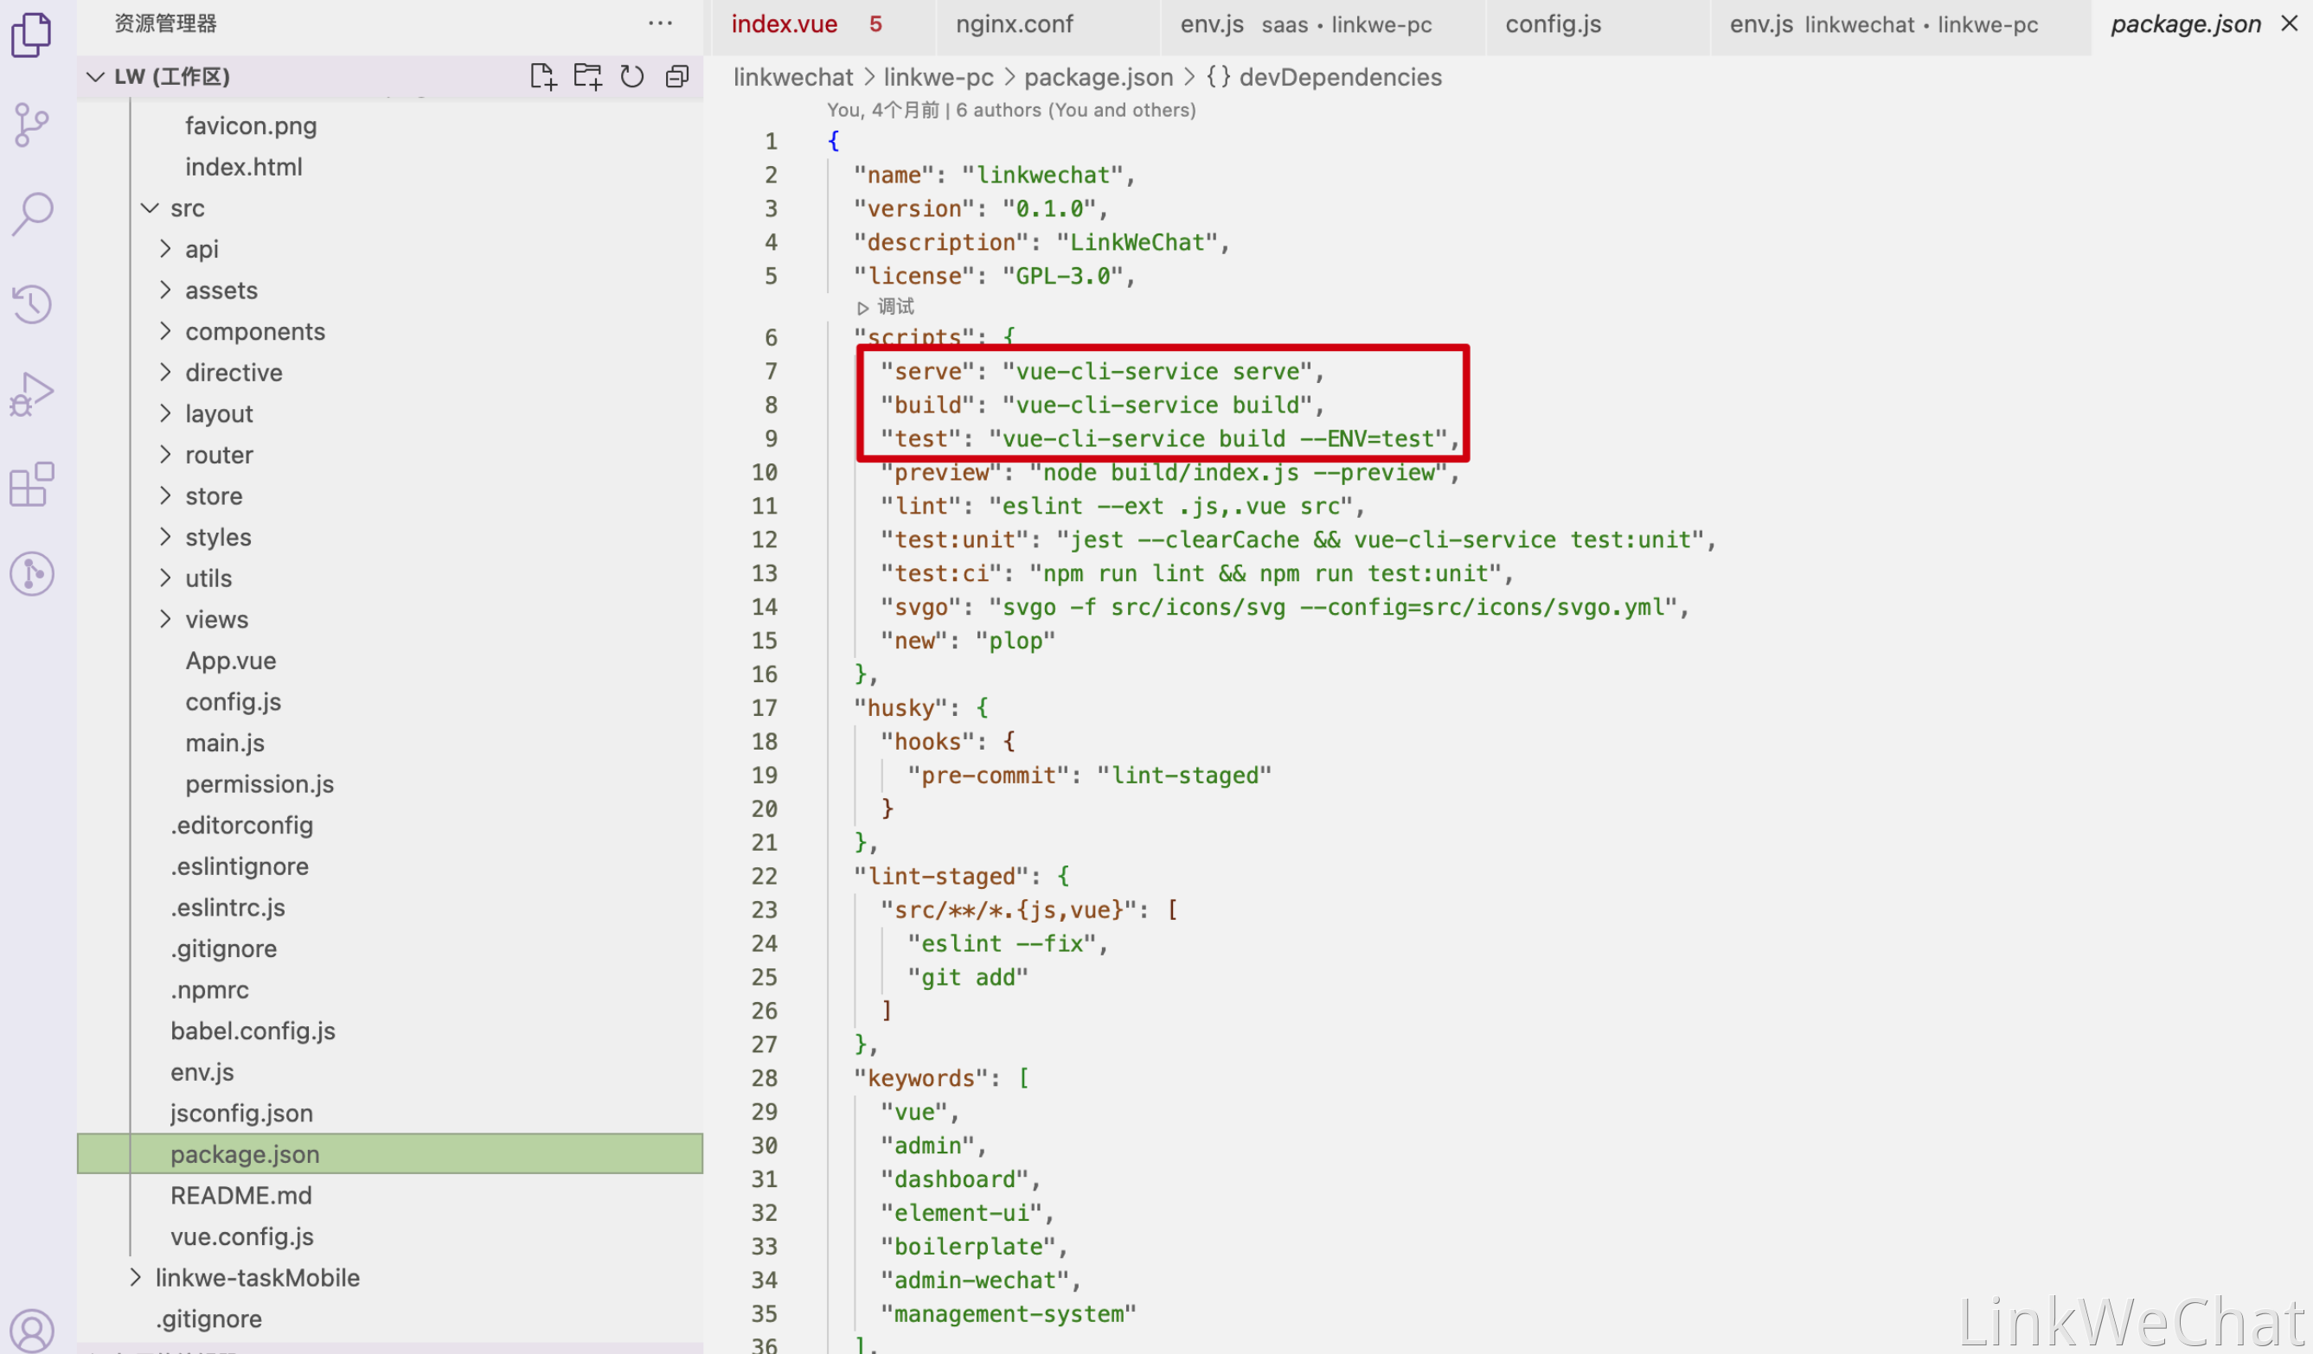This screenshot has height=1354, width=2313.
Task: Switch to the config.js tab
Action: 1553,25
